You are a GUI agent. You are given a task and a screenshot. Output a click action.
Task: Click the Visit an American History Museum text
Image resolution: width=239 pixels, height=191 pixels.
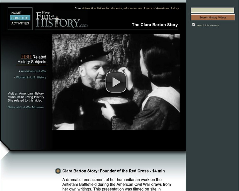(x=26, y=97)
